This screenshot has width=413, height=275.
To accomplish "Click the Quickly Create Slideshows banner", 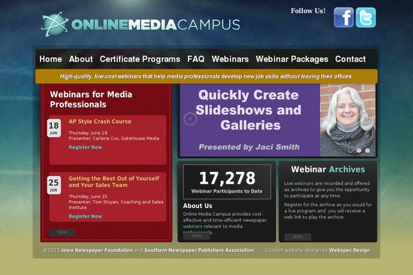I will pos(250,120).
